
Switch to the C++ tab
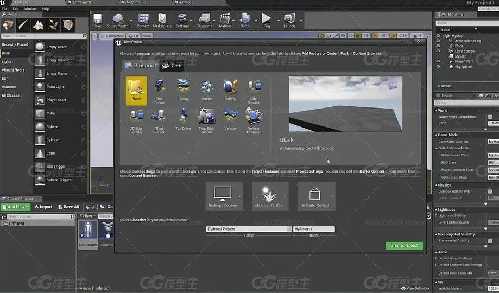[172, 66]
